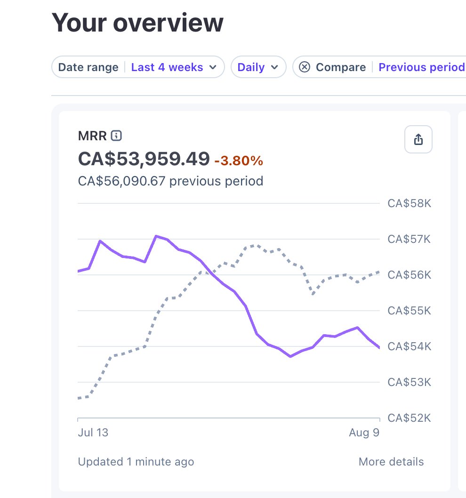
Task: Click the CA$58K axis label
Action: point(409,203)
